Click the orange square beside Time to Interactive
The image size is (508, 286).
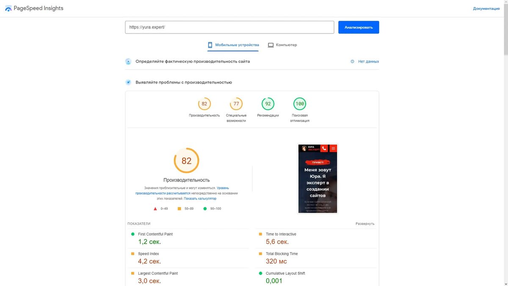point(260,234)
